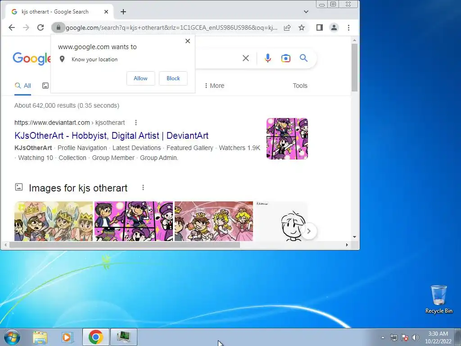
Task: Reload the Google search page
Action: pos(41,27)
